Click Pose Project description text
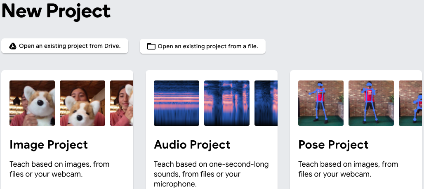424x189 pixels. 348,169
